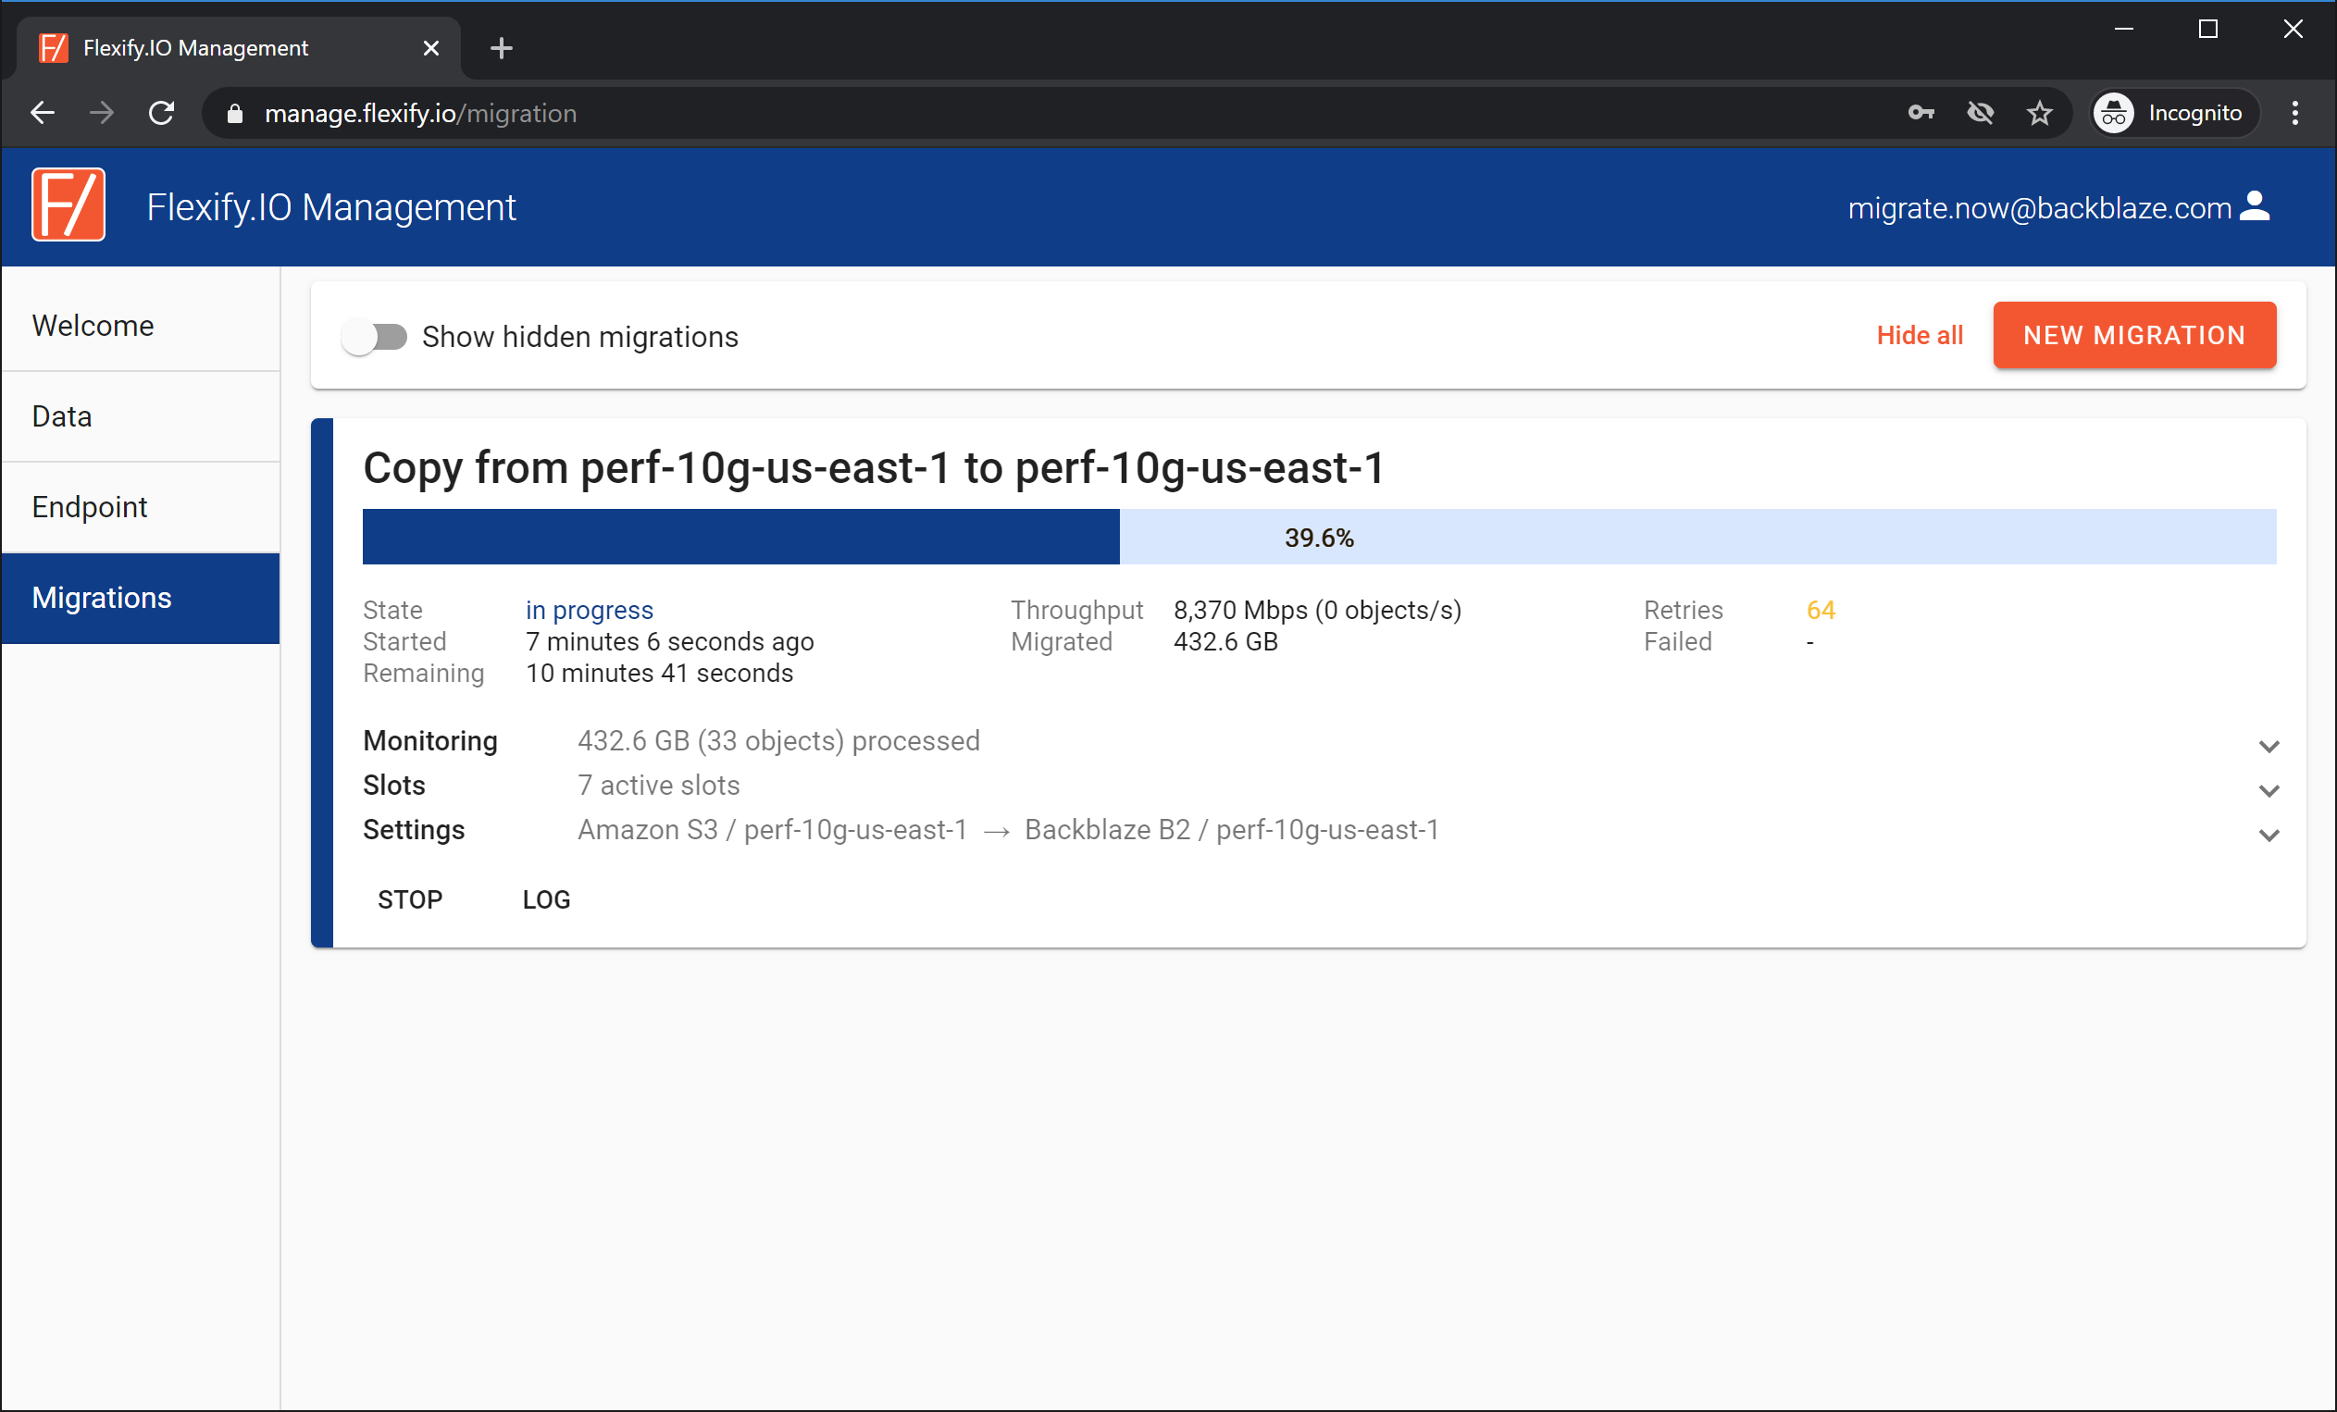The width and height of the screenshot is (2337, 1412).
Task: Click the Slots row label
Action: coord(393,786)
